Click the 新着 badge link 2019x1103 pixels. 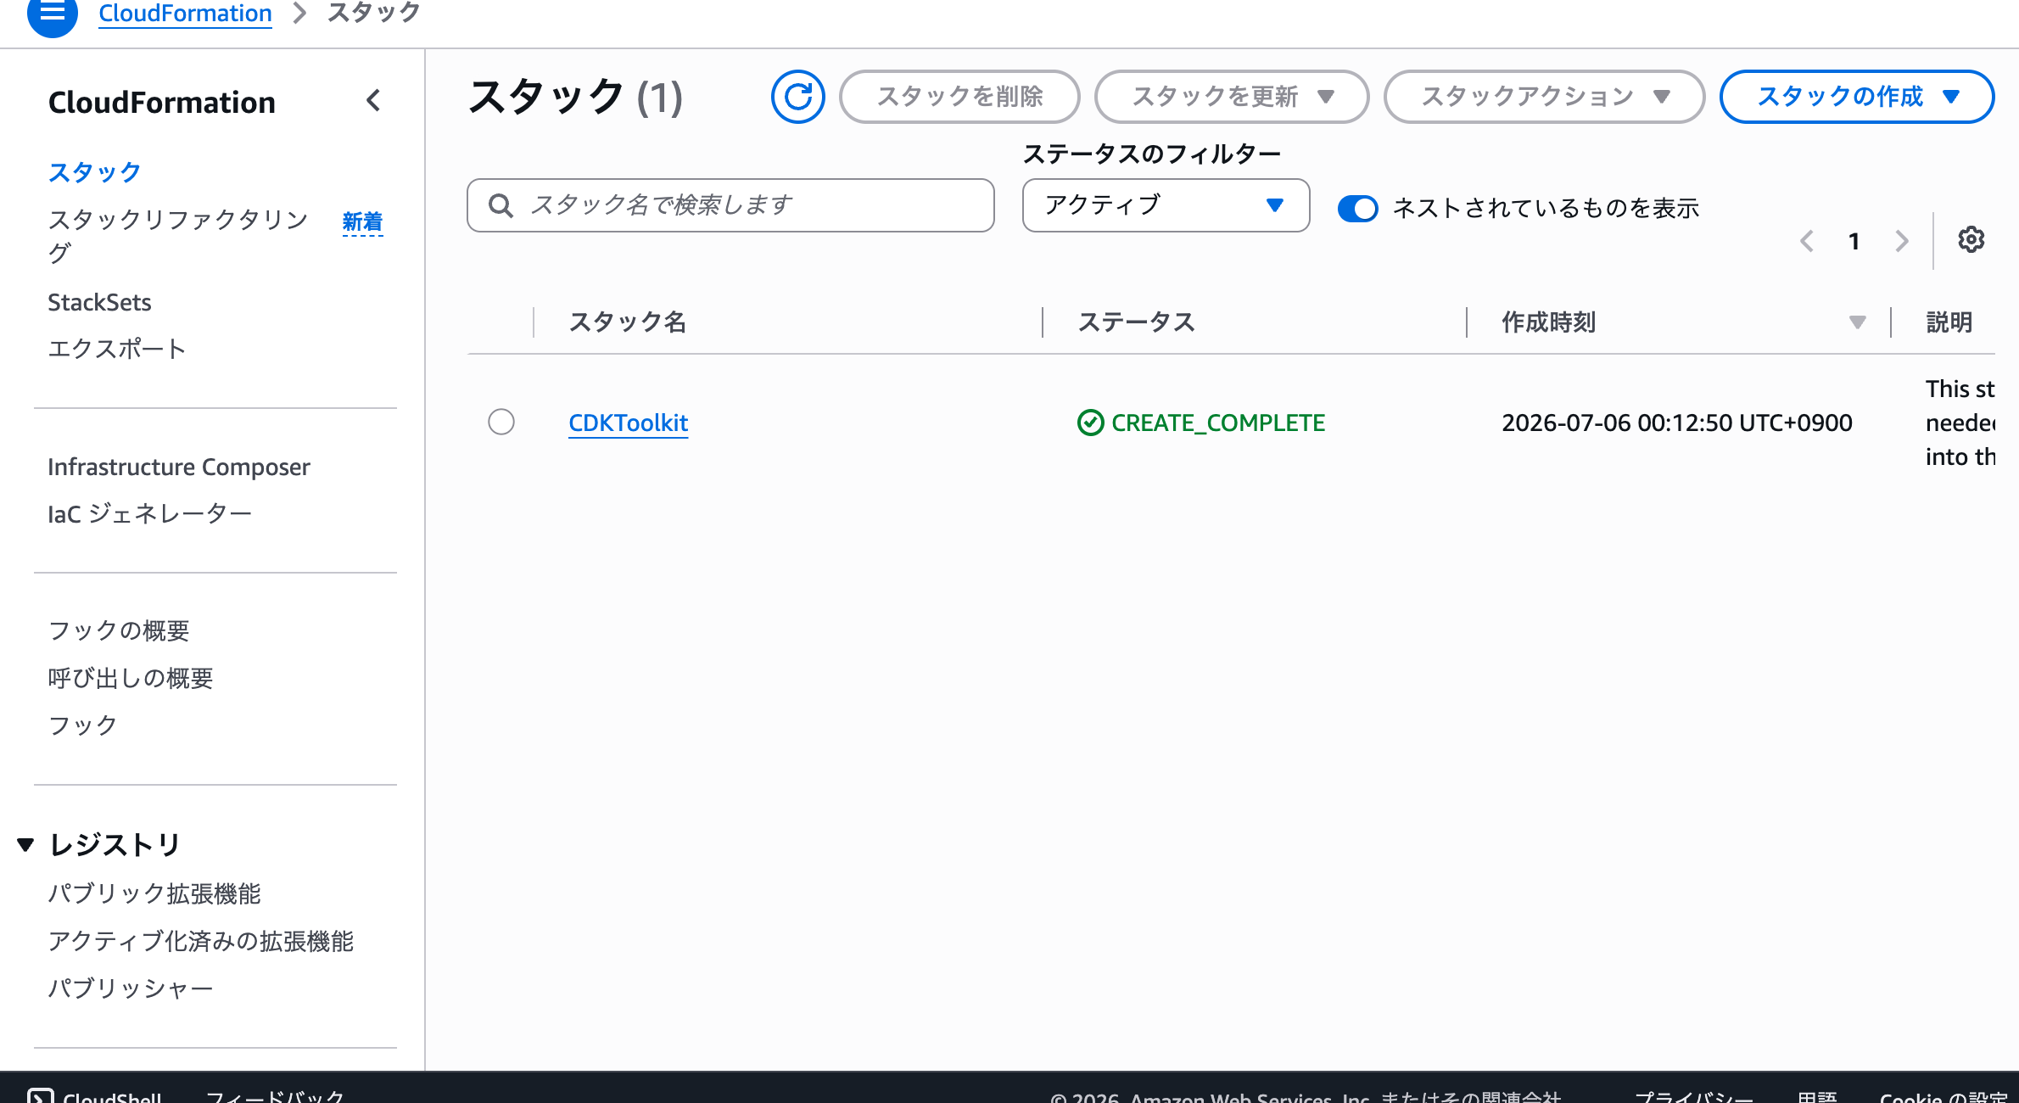[362, 221]
